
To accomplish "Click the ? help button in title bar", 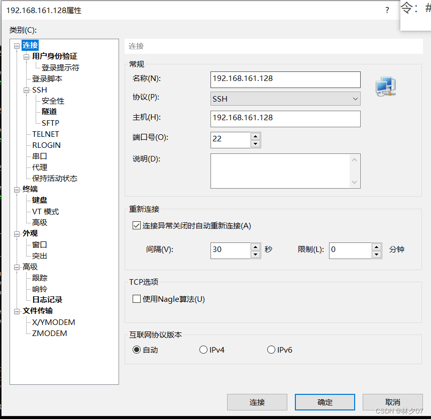I will click(387, 11).
